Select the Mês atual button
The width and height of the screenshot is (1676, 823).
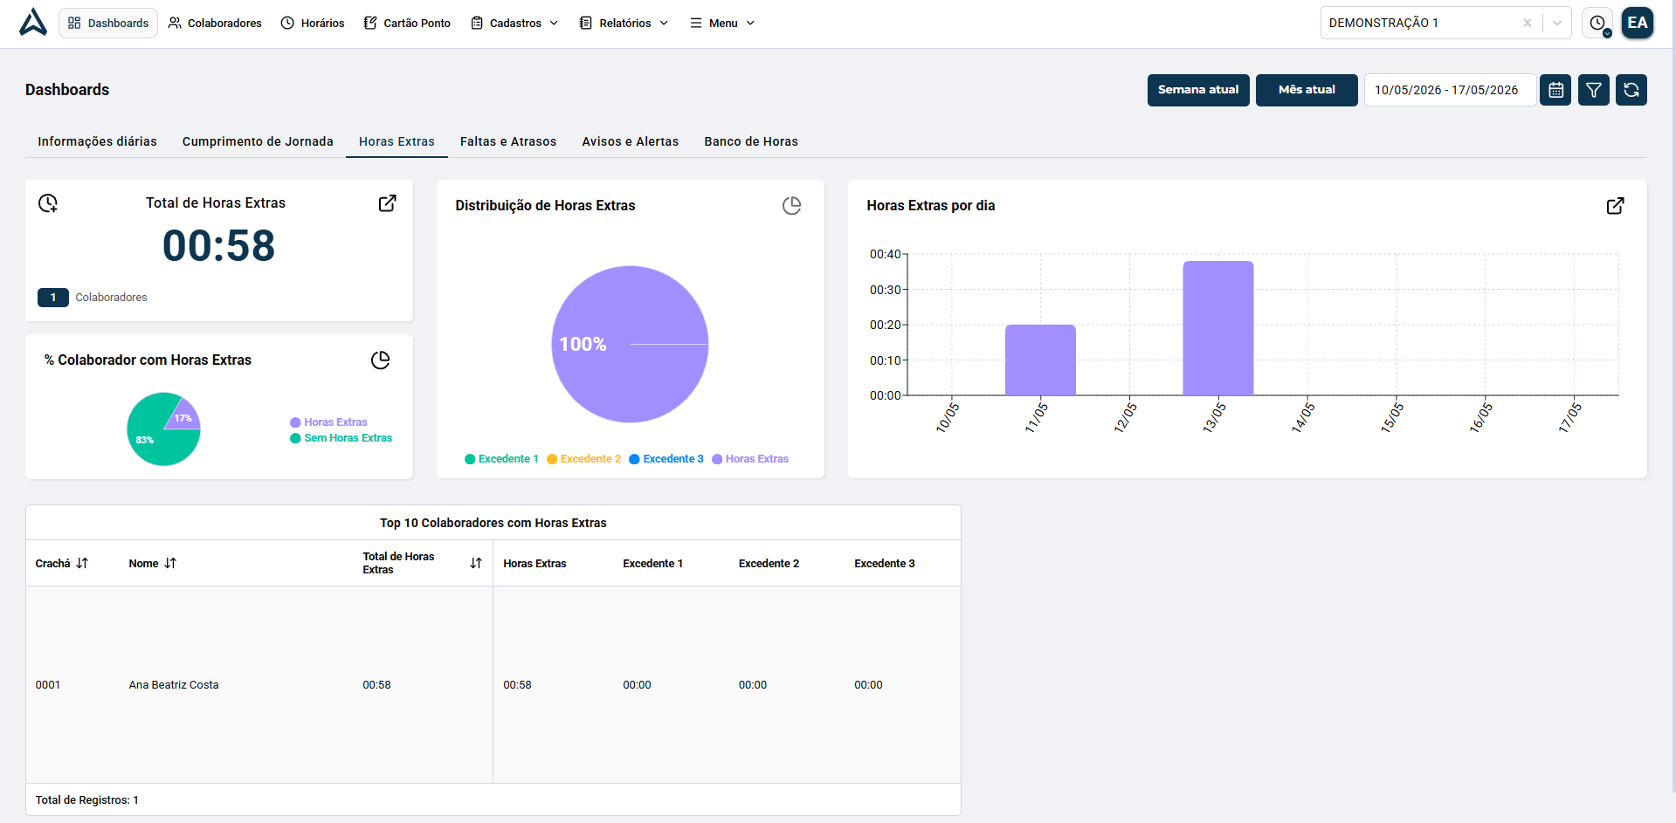coord(1307,90)
